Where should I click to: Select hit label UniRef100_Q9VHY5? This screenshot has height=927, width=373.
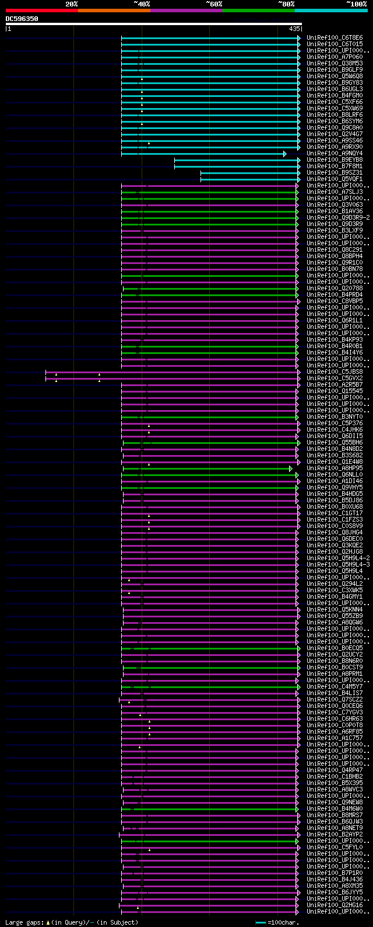[335, 488]
